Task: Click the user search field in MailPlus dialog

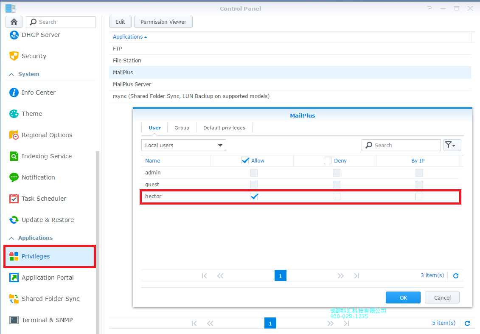Action: click(x=405, y=145)
